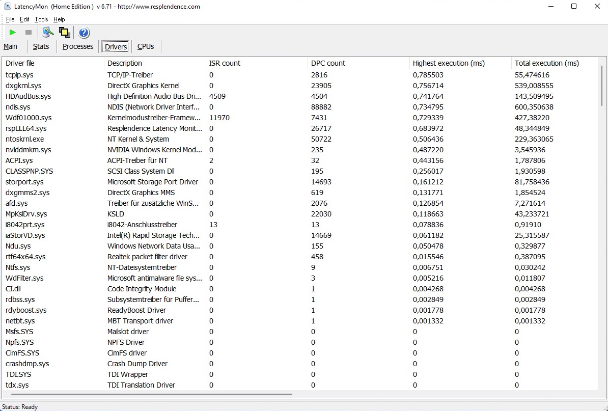Sort by ISR count column header
This screenshot has width=608, height=411.
[257, 63]
